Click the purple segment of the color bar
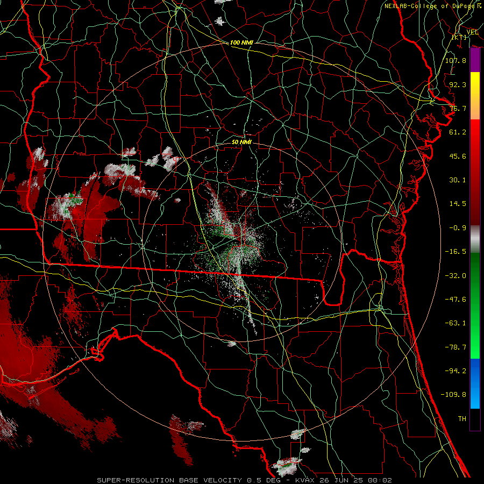Screen dimensions: 484x484 pos(475,60)
